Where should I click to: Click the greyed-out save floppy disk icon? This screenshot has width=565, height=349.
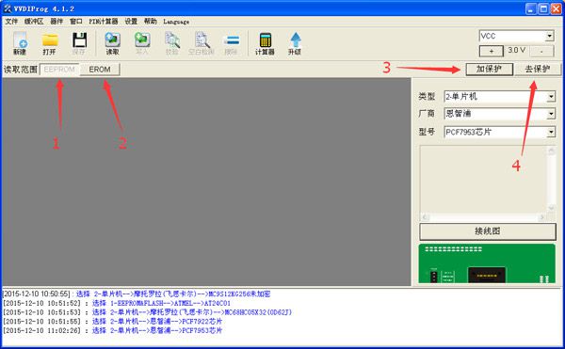(x=79, y=43)
